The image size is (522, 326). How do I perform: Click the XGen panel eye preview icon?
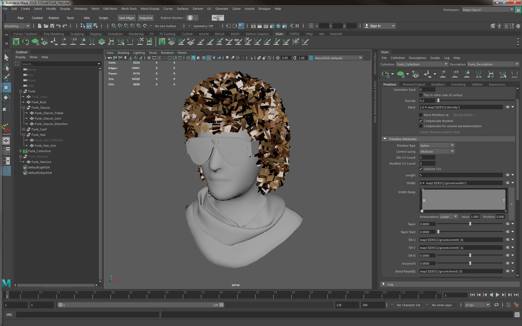tap(385, 74)
